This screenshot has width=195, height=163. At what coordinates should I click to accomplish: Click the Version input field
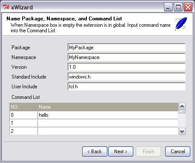coord(126,67)
